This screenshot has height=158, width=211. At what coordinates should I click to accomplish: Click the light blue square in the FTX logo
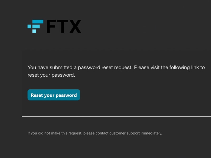pyautogui.click(x=34, y=31)
